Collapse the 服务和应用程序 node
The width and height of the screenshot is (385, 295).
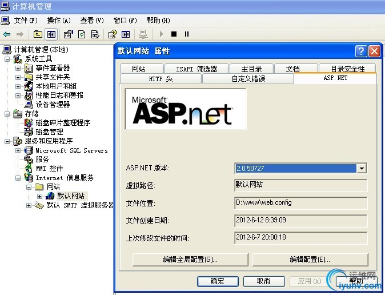click(7, 141)
